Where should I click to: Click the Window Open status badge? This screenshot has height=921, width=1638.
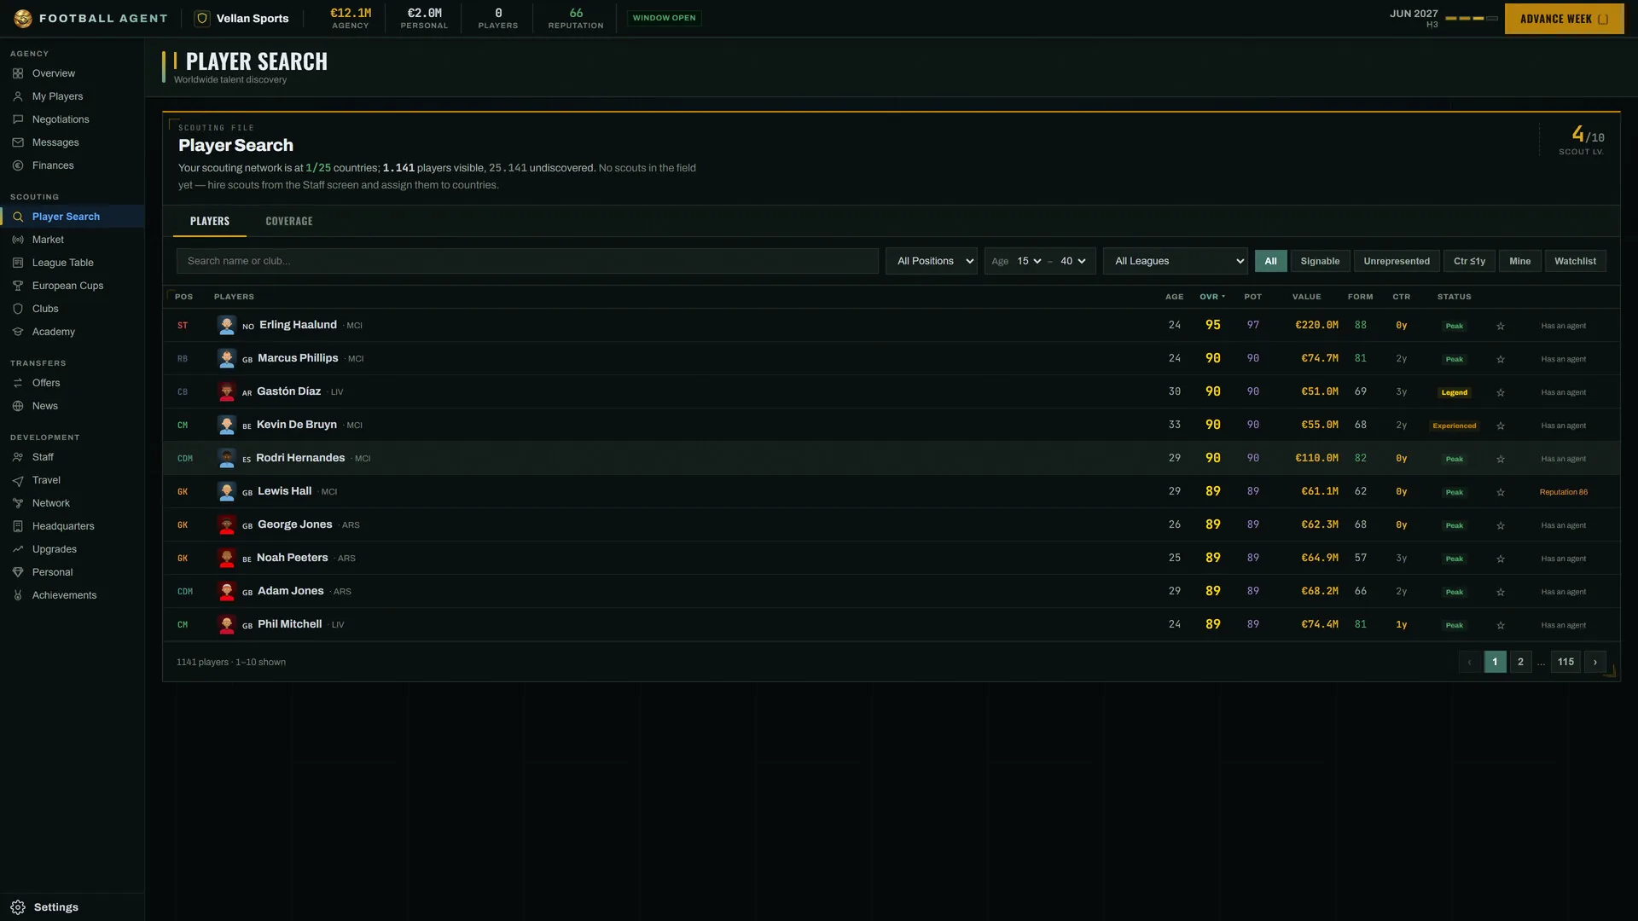pyautogui.click(x=664, y=18)
